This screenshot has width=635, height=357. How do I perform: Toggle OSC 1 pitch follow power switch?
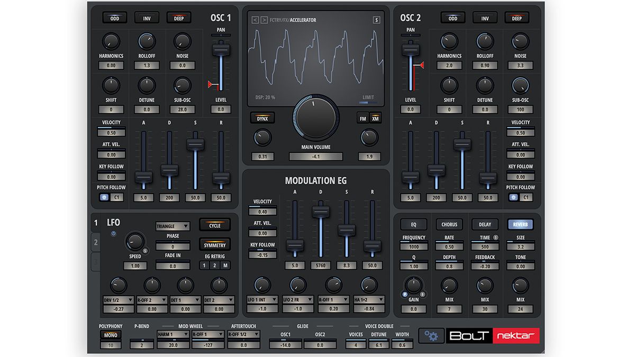(x=104, y=197)
